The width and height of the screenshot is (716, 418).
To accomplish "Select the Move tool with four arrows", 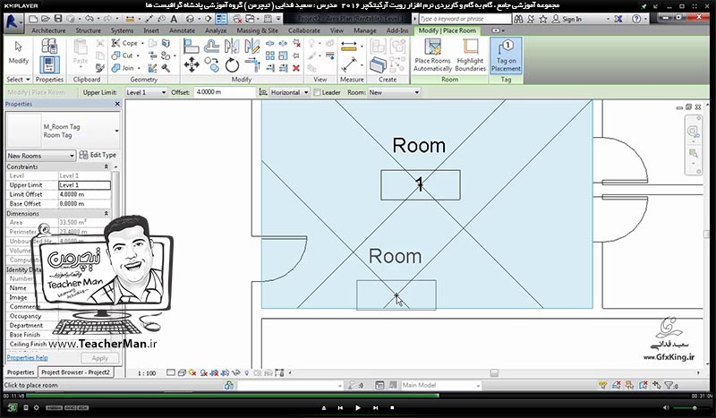I will click(192, 64).
